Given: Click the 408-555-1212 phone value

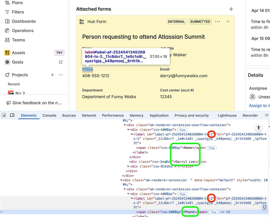Looking at the screenshot, I should [x=96, y=76].
